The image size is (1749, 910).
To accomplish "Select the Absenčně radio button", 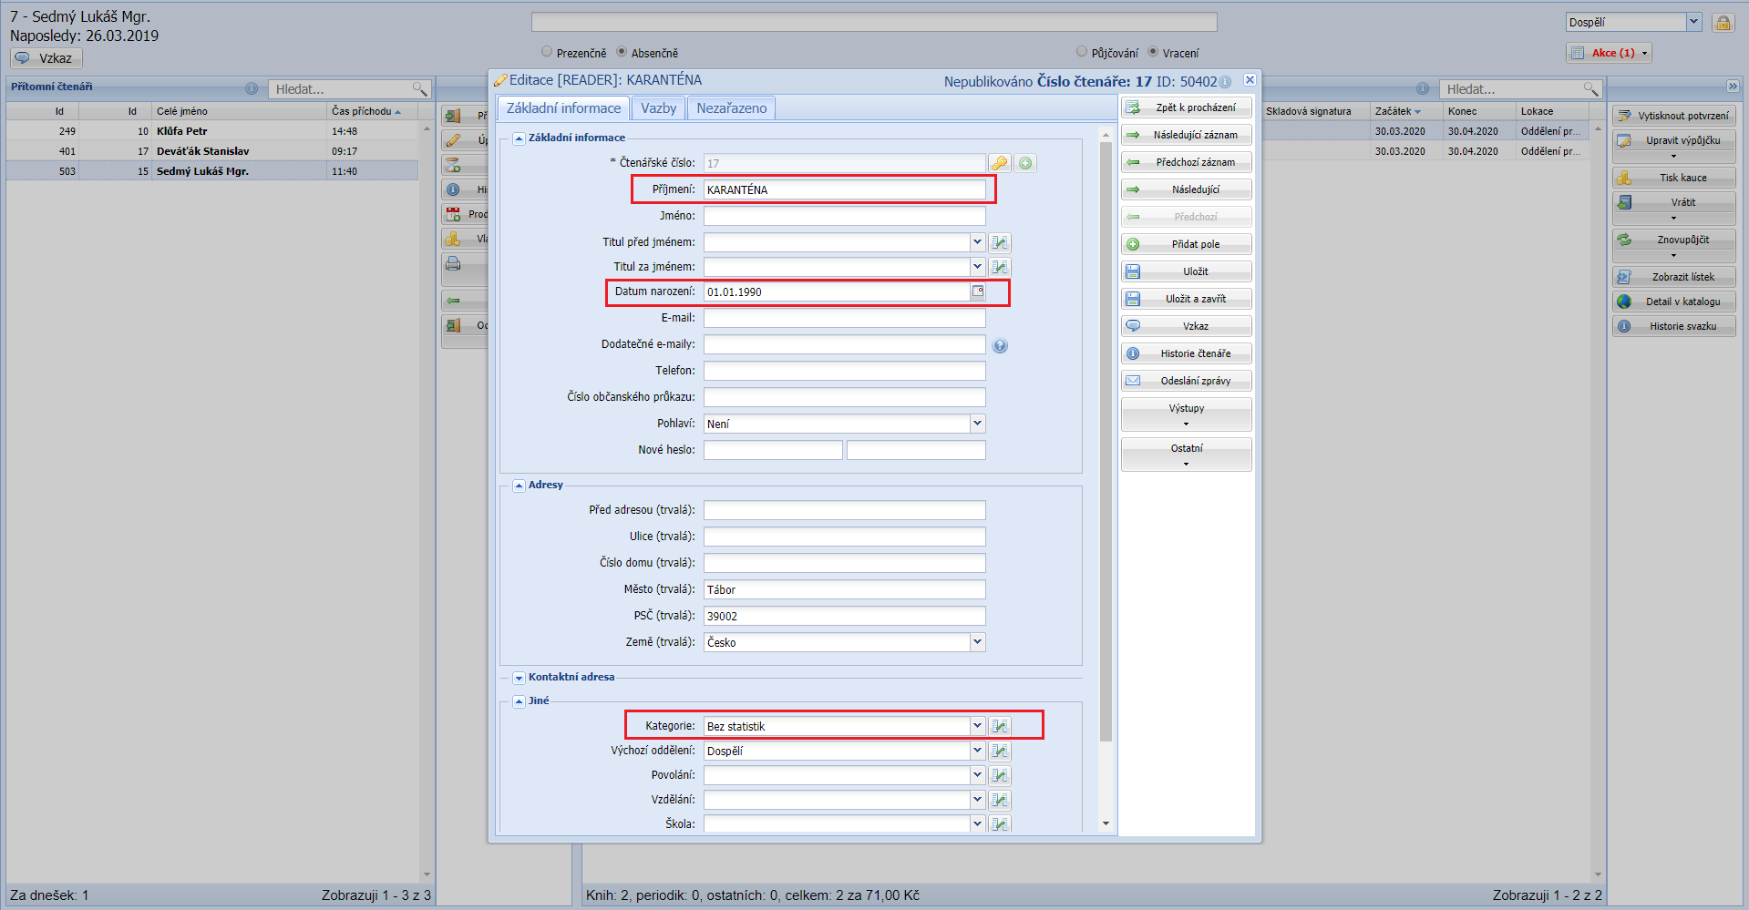I will point(622,52).
